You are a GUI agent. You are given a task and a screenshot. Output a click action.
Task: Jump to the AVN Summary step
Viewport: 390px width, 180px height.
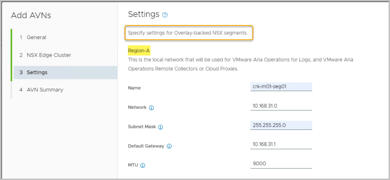pyautogui.click(x=45, y=90)
